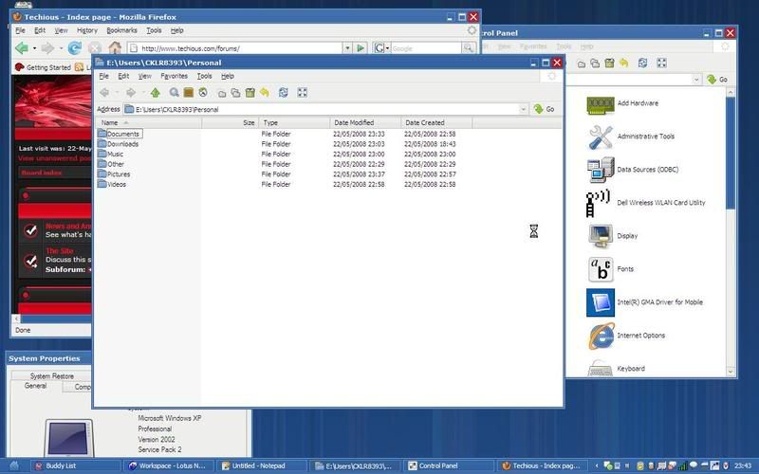Click Control Panel Go button
Screen dimensions: 759x474
point(717,80)
